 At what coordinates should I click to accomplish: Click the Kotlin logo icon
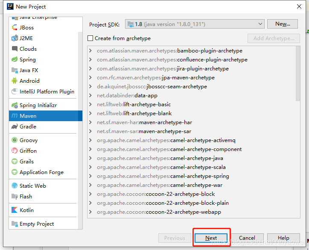[15, 210]
